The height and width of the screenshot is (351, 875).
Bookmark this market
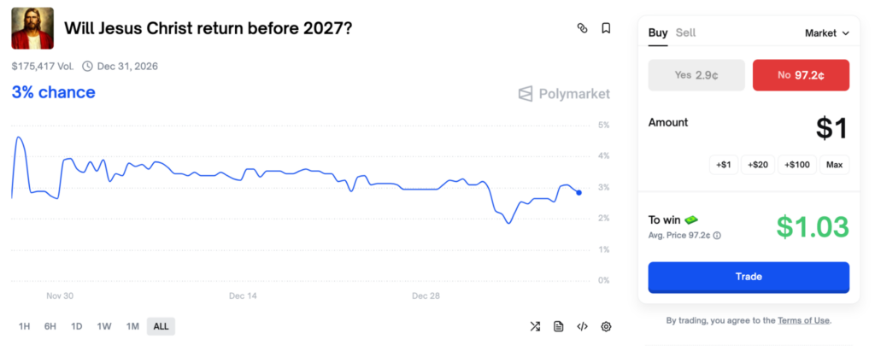tap(606, 28)
